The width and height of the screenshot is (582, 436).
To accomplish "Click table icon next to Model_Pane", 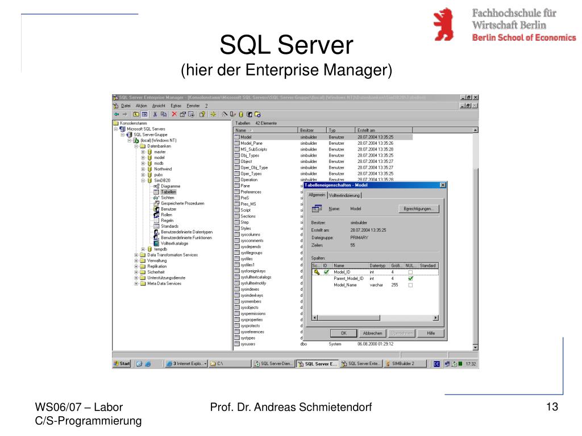I will point(237,143).
